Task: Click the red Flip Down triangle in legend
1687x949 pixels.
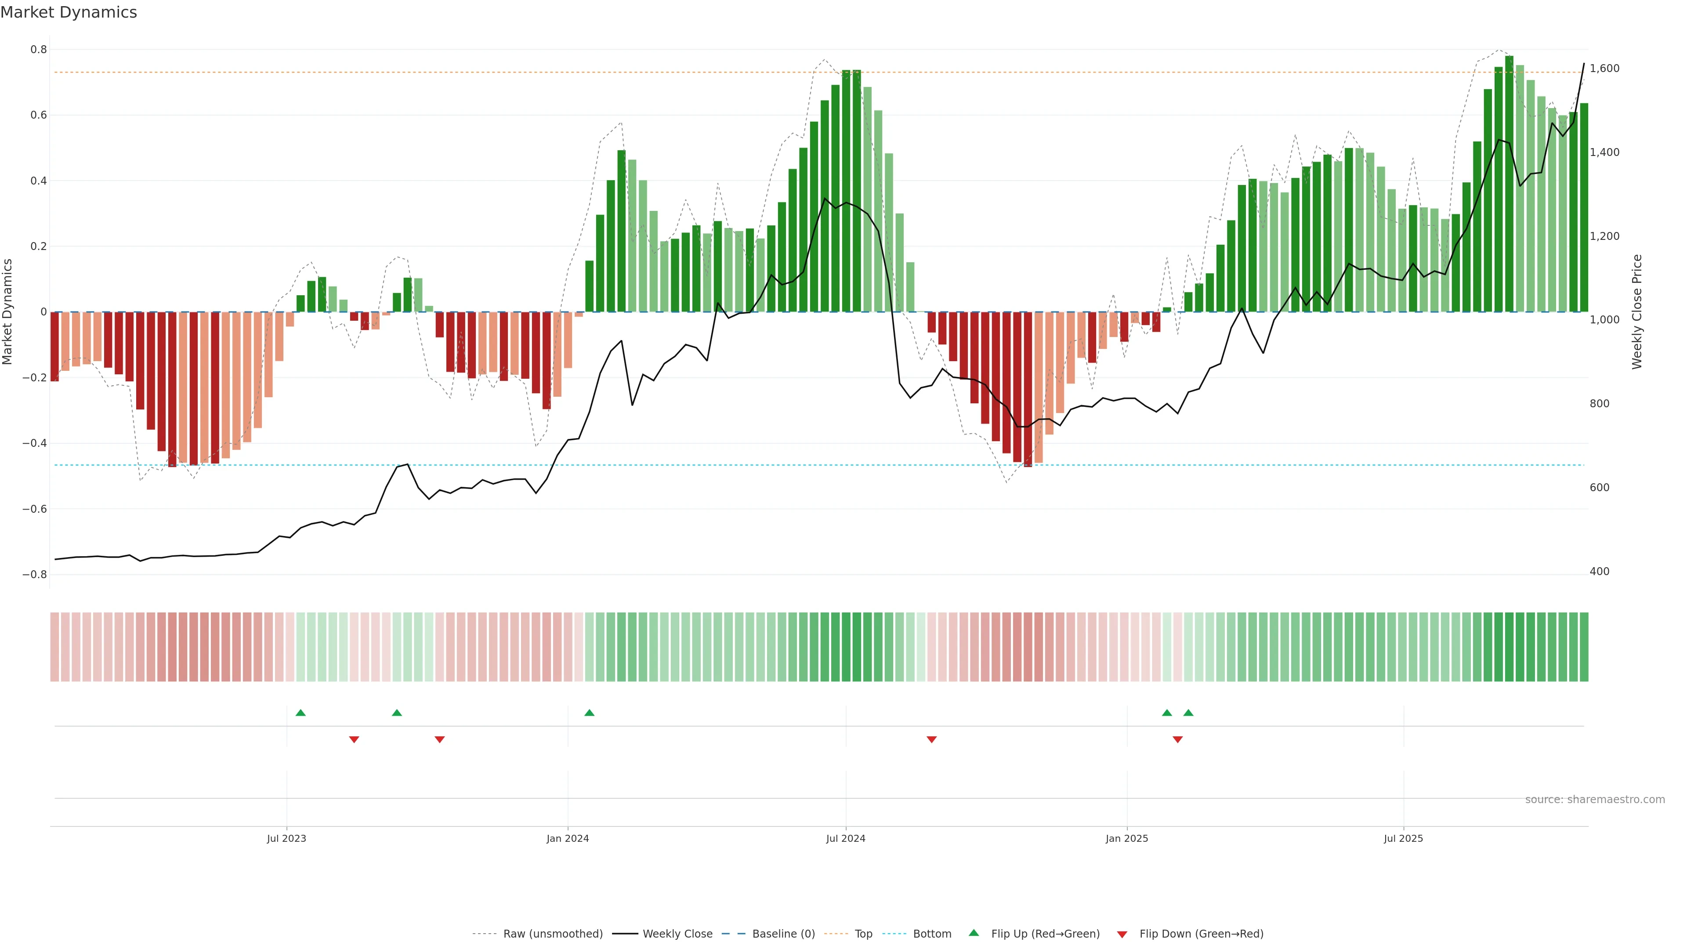Action: pyautogui.click(x=1122, y=935)
